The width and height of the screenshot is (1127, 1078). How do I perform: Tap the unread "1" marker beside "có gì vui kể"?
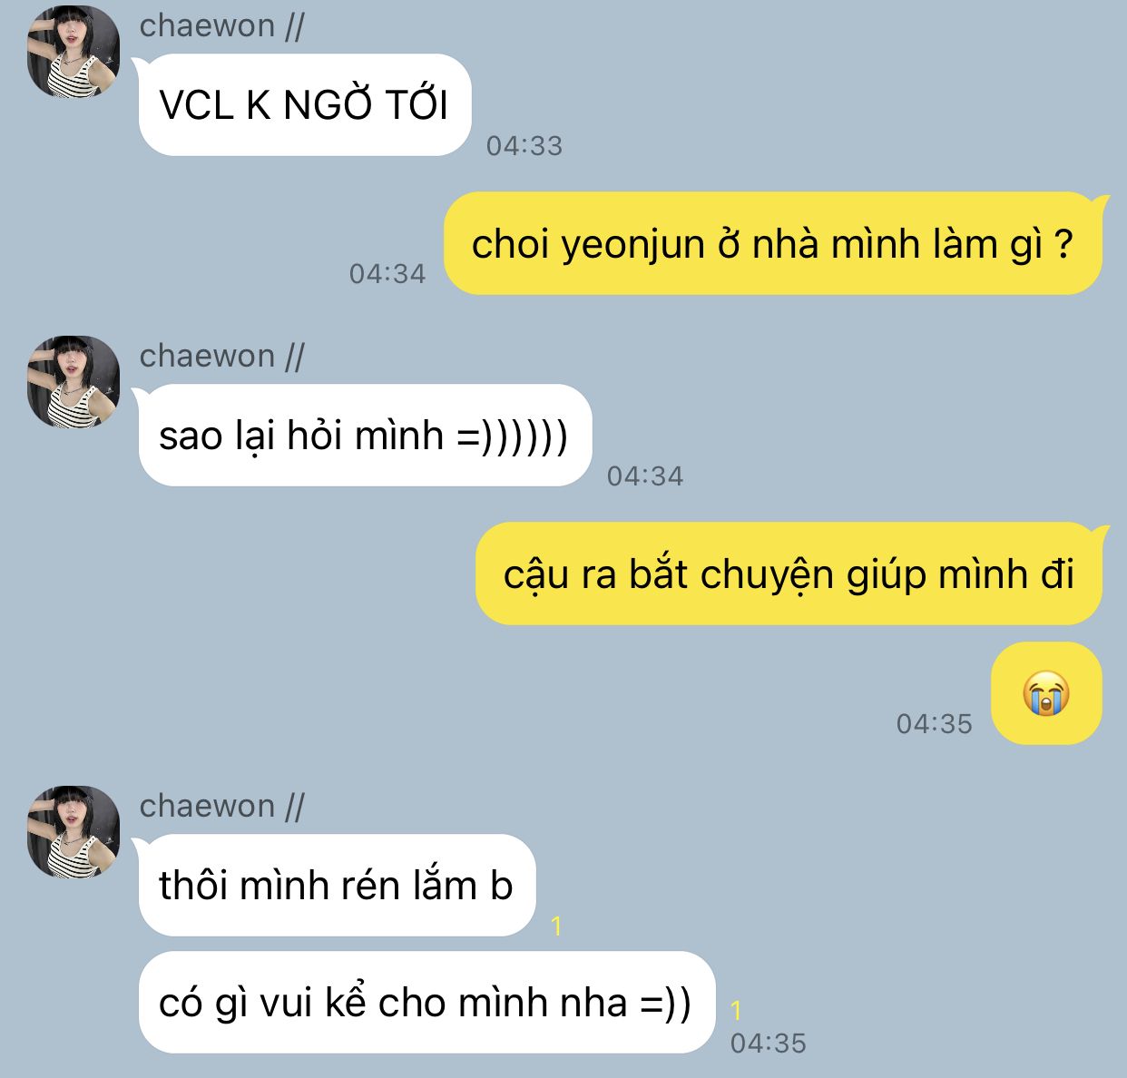coord(736,1011)
